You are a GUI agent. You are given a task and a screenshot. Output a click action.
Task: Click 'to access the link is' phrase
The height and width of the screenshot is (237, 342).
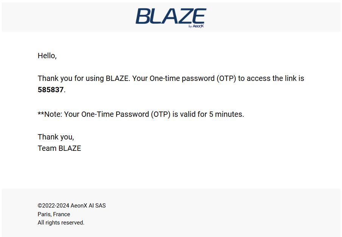click(x=271, y=78)
